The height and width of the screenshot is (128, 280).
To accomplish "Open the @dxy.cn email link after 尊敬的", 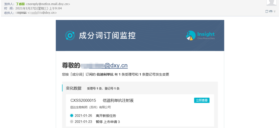I will click(x=104, y=66).
